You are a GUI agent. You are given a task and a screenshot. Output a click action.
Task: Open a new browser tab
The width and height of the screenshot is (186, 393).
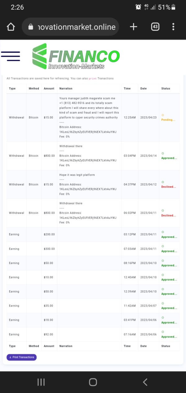[133, 27]
